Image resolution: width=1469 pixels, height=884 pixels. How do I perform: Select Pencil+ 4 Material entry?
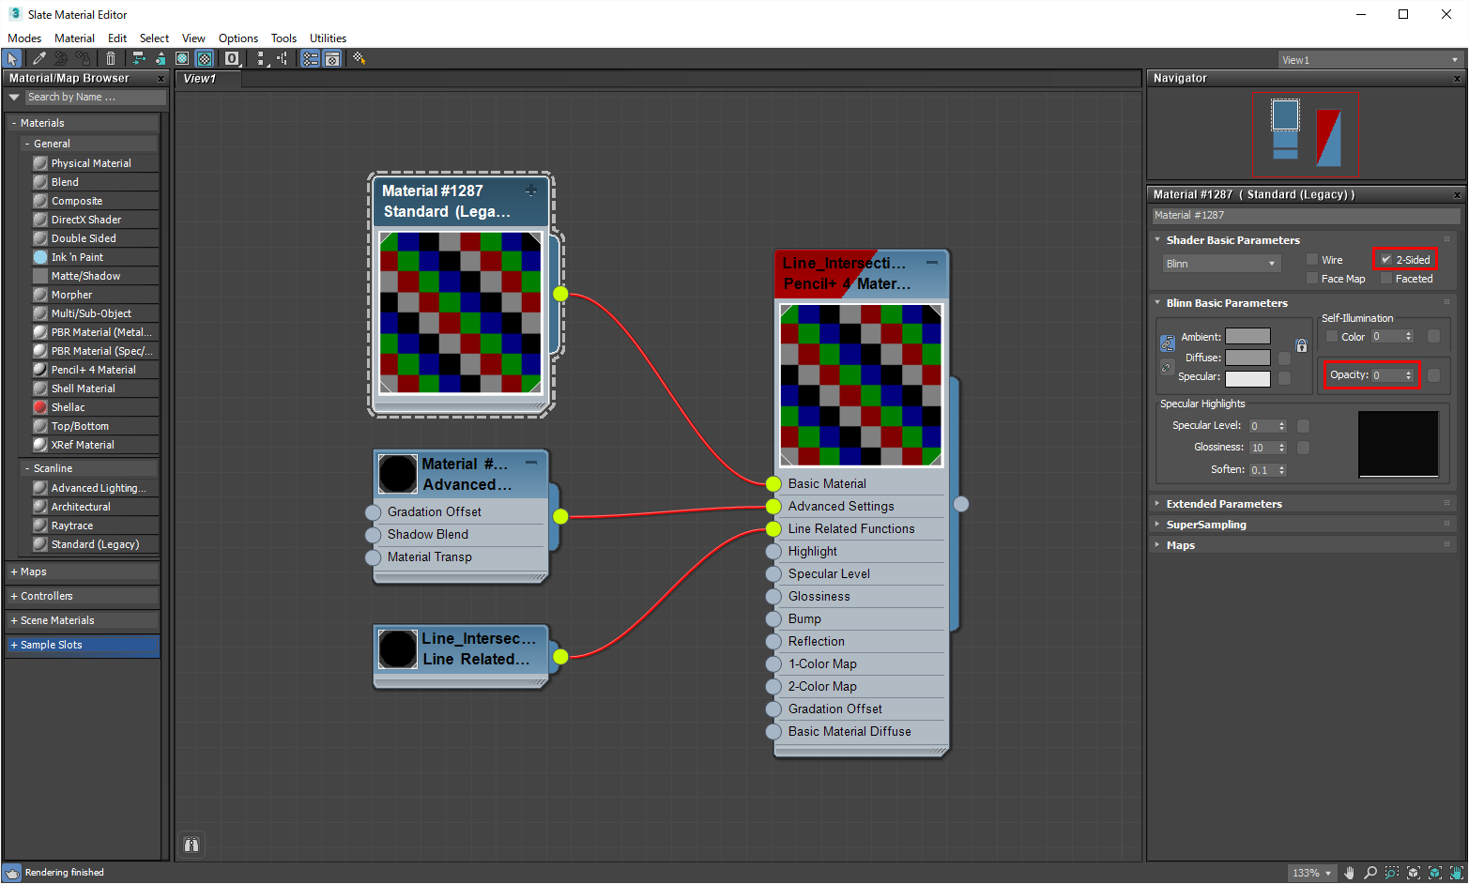(x=95, y=370)
